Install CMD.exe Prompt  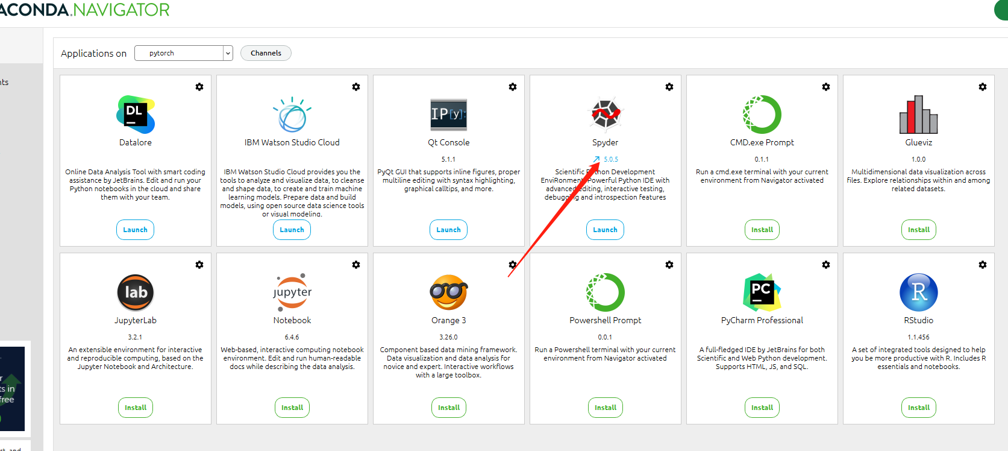coord(762,230)
